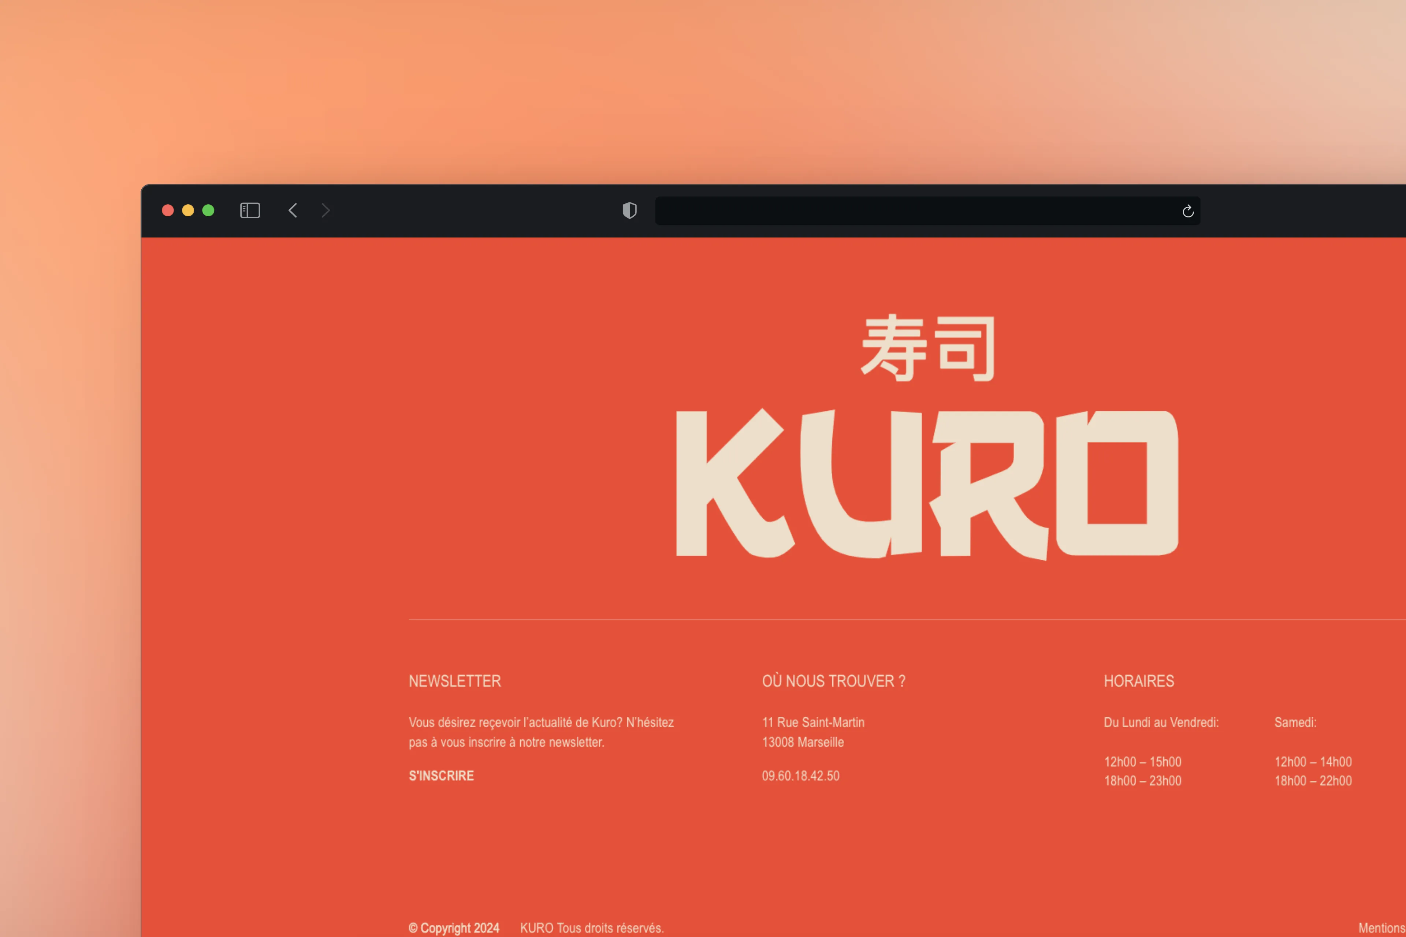Click the red close window button
The image size is (1406, 937).
coord(168,210)
